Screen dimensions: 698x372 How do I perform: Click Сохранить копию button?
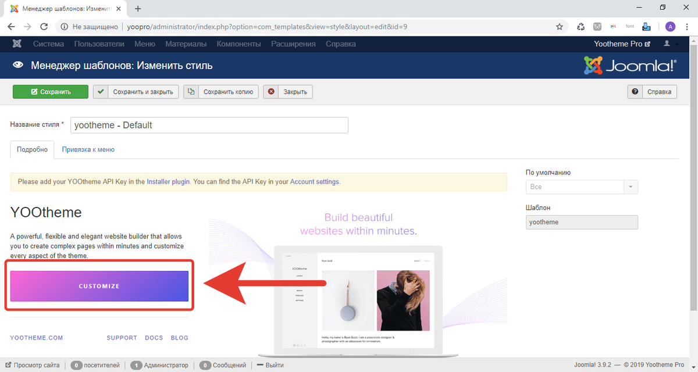point(221,92)
